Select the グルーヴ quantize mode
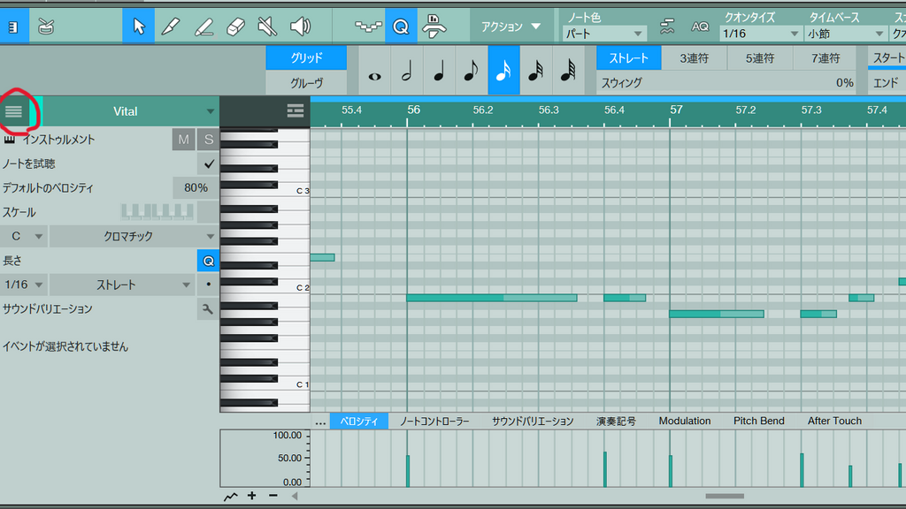The width and height of the screenshot is (906, 509). click(306, 83)
